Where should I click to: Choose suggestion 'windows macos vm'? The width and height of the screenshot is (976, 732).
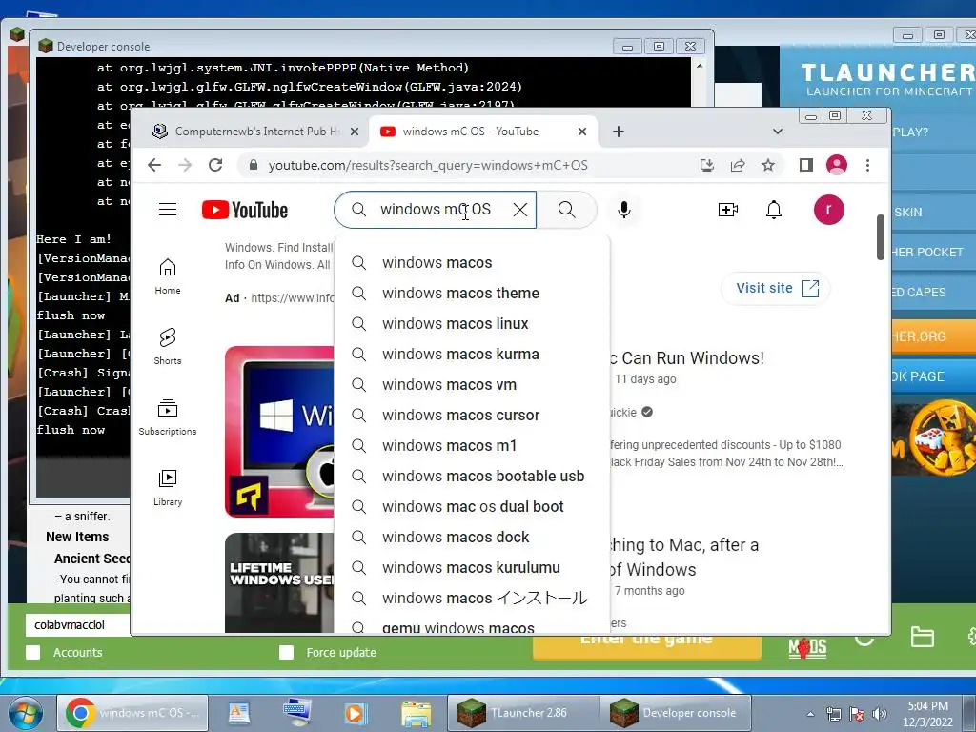click(472, 385)
